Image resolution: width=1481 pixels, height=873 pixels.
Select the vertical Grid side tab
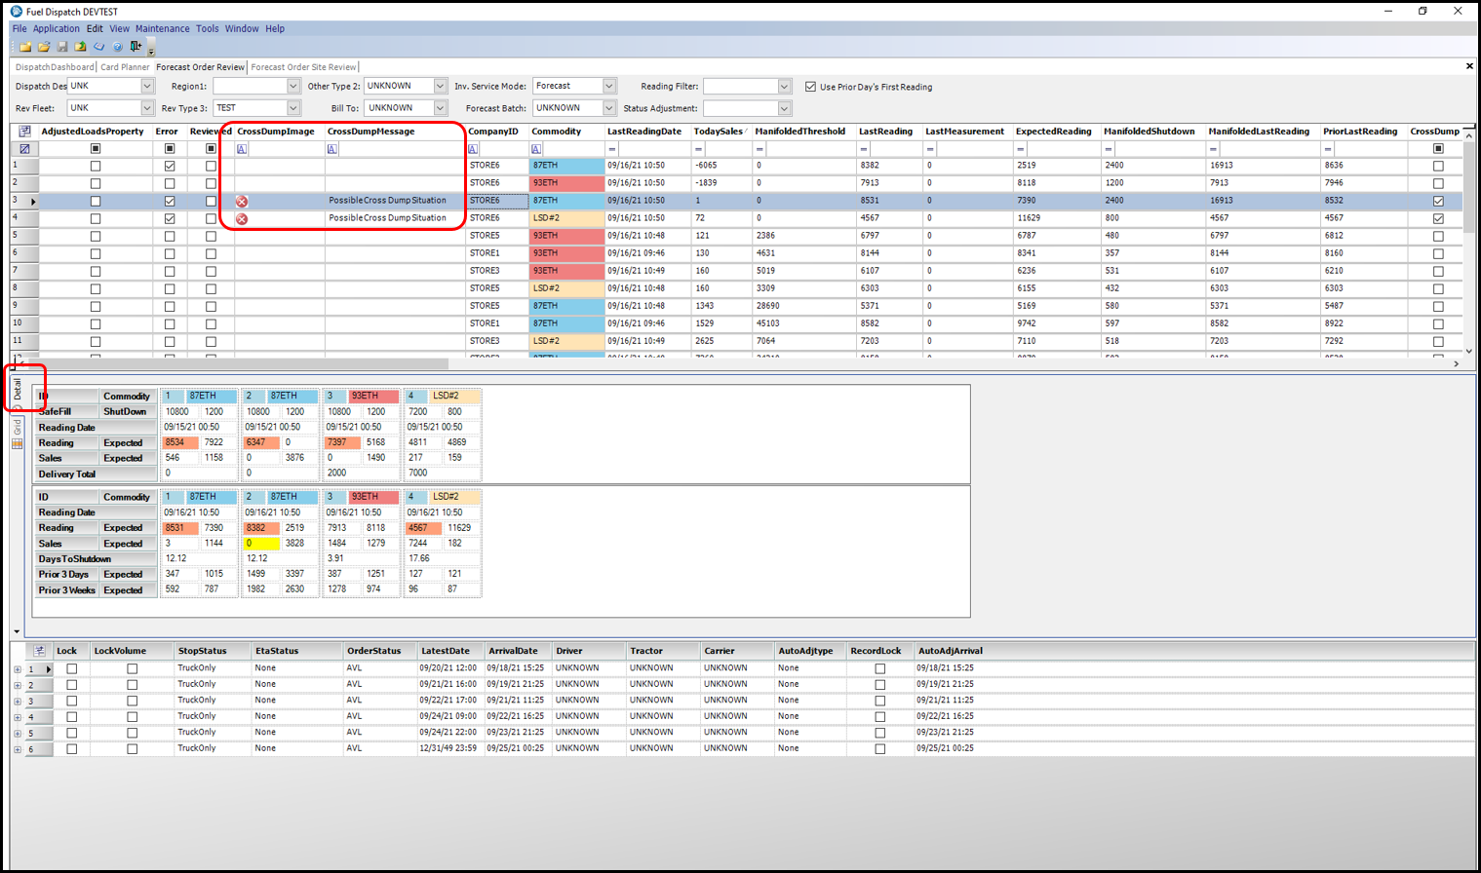[18, 426]
